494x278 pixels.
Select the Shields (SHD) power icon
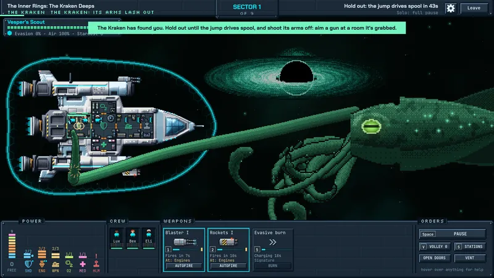click(x=28, y=264)
